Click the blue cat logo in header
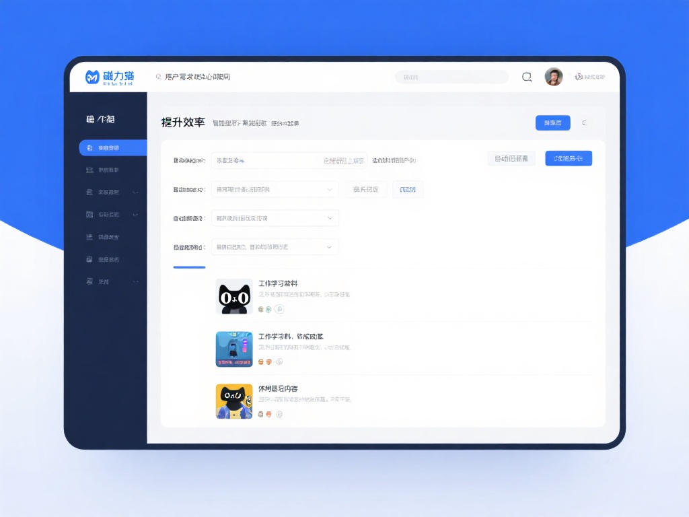 (92, 77)
